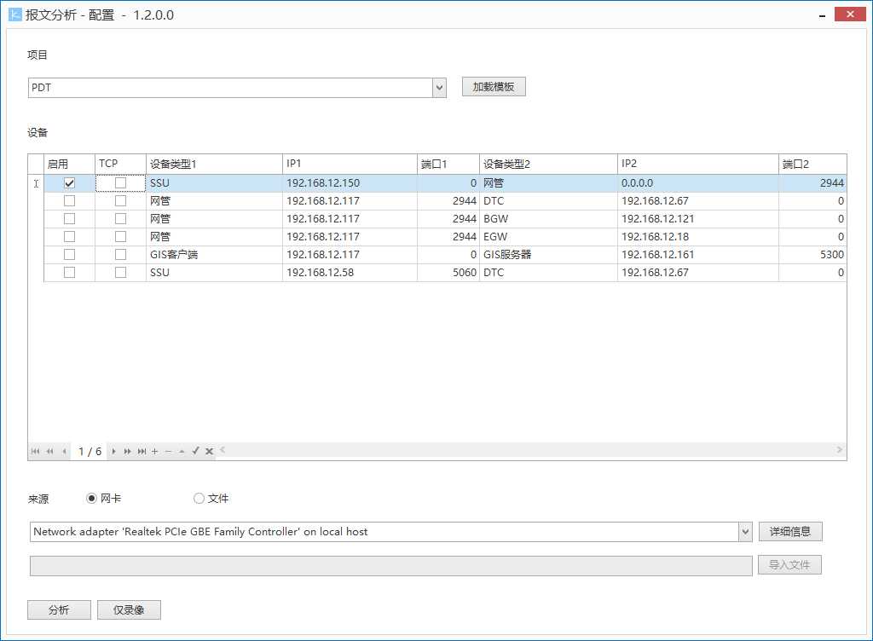The image size is (873, 641).
Task: Expand the network adapter dropdown list
Action: coord(745,532)
